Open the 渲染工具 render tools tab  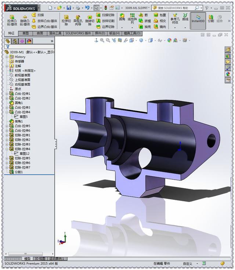click(55, 33)
